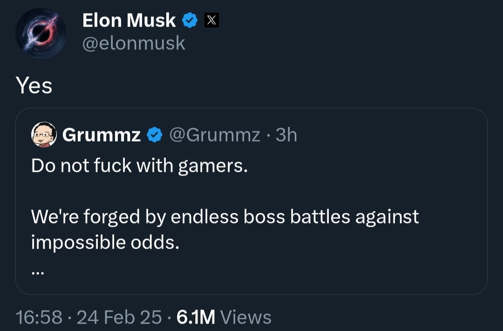Click the blue verified badge beside Elon Musk
Viewport: 503px width, 331px height.
click(190, 20)
